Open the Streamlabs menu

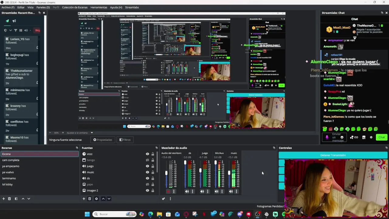pos(132,7)
